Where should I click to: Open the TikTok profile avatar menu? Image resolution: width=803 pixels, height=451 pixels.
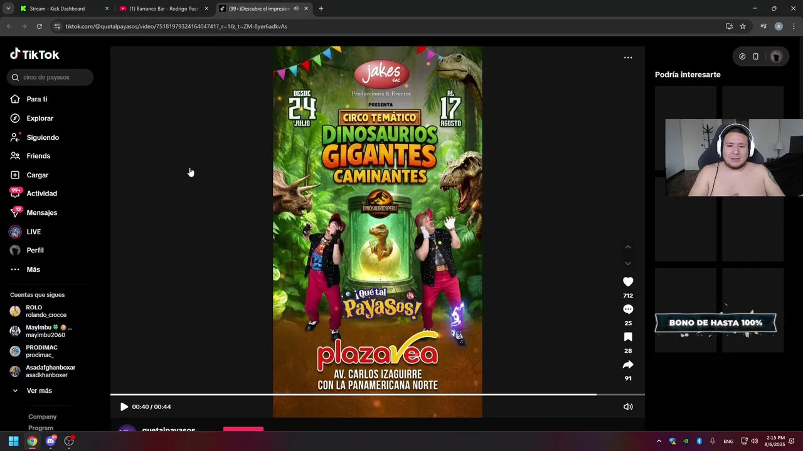tap(776, 56)
